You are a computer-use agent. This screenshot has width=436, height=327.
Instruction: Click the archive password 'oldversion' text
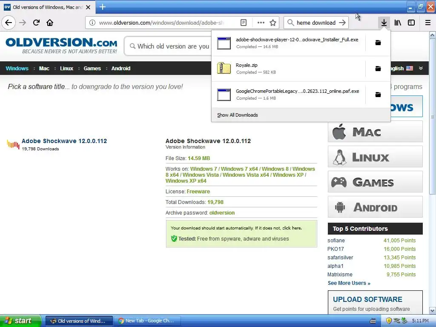tap(222, 213)
